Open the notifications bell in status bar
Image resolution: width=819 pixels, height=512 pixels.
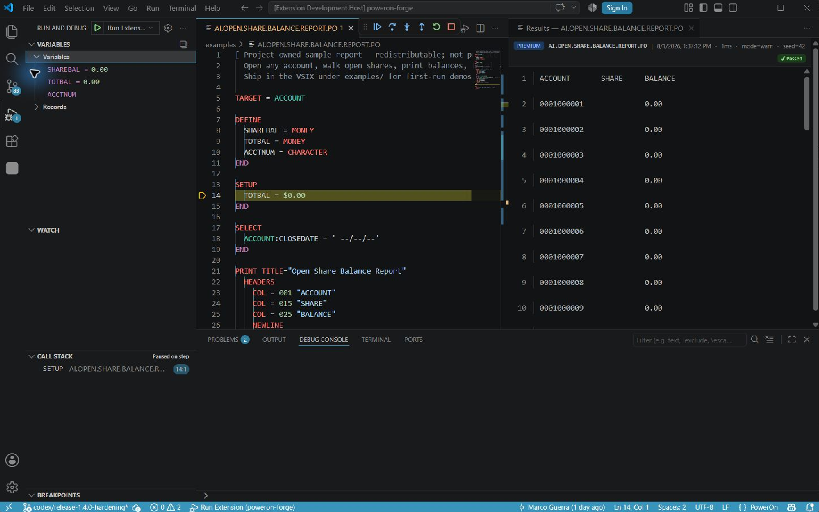tap(810, 507)
